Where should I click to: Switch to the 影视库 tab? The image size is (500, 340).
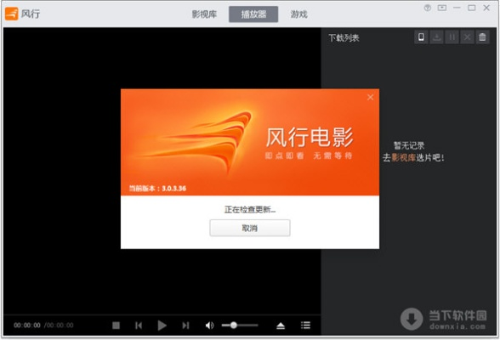pos(204,14)
